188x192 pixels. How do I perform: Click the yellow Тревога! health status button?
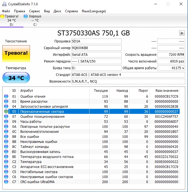(x=16, y=54)
